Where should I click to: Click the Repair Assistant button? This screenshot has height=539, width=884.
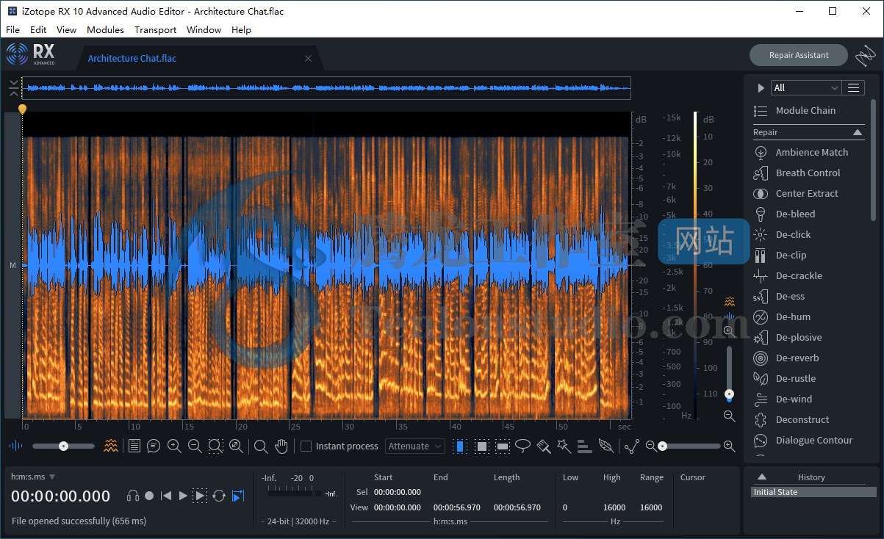coord(799,55)
